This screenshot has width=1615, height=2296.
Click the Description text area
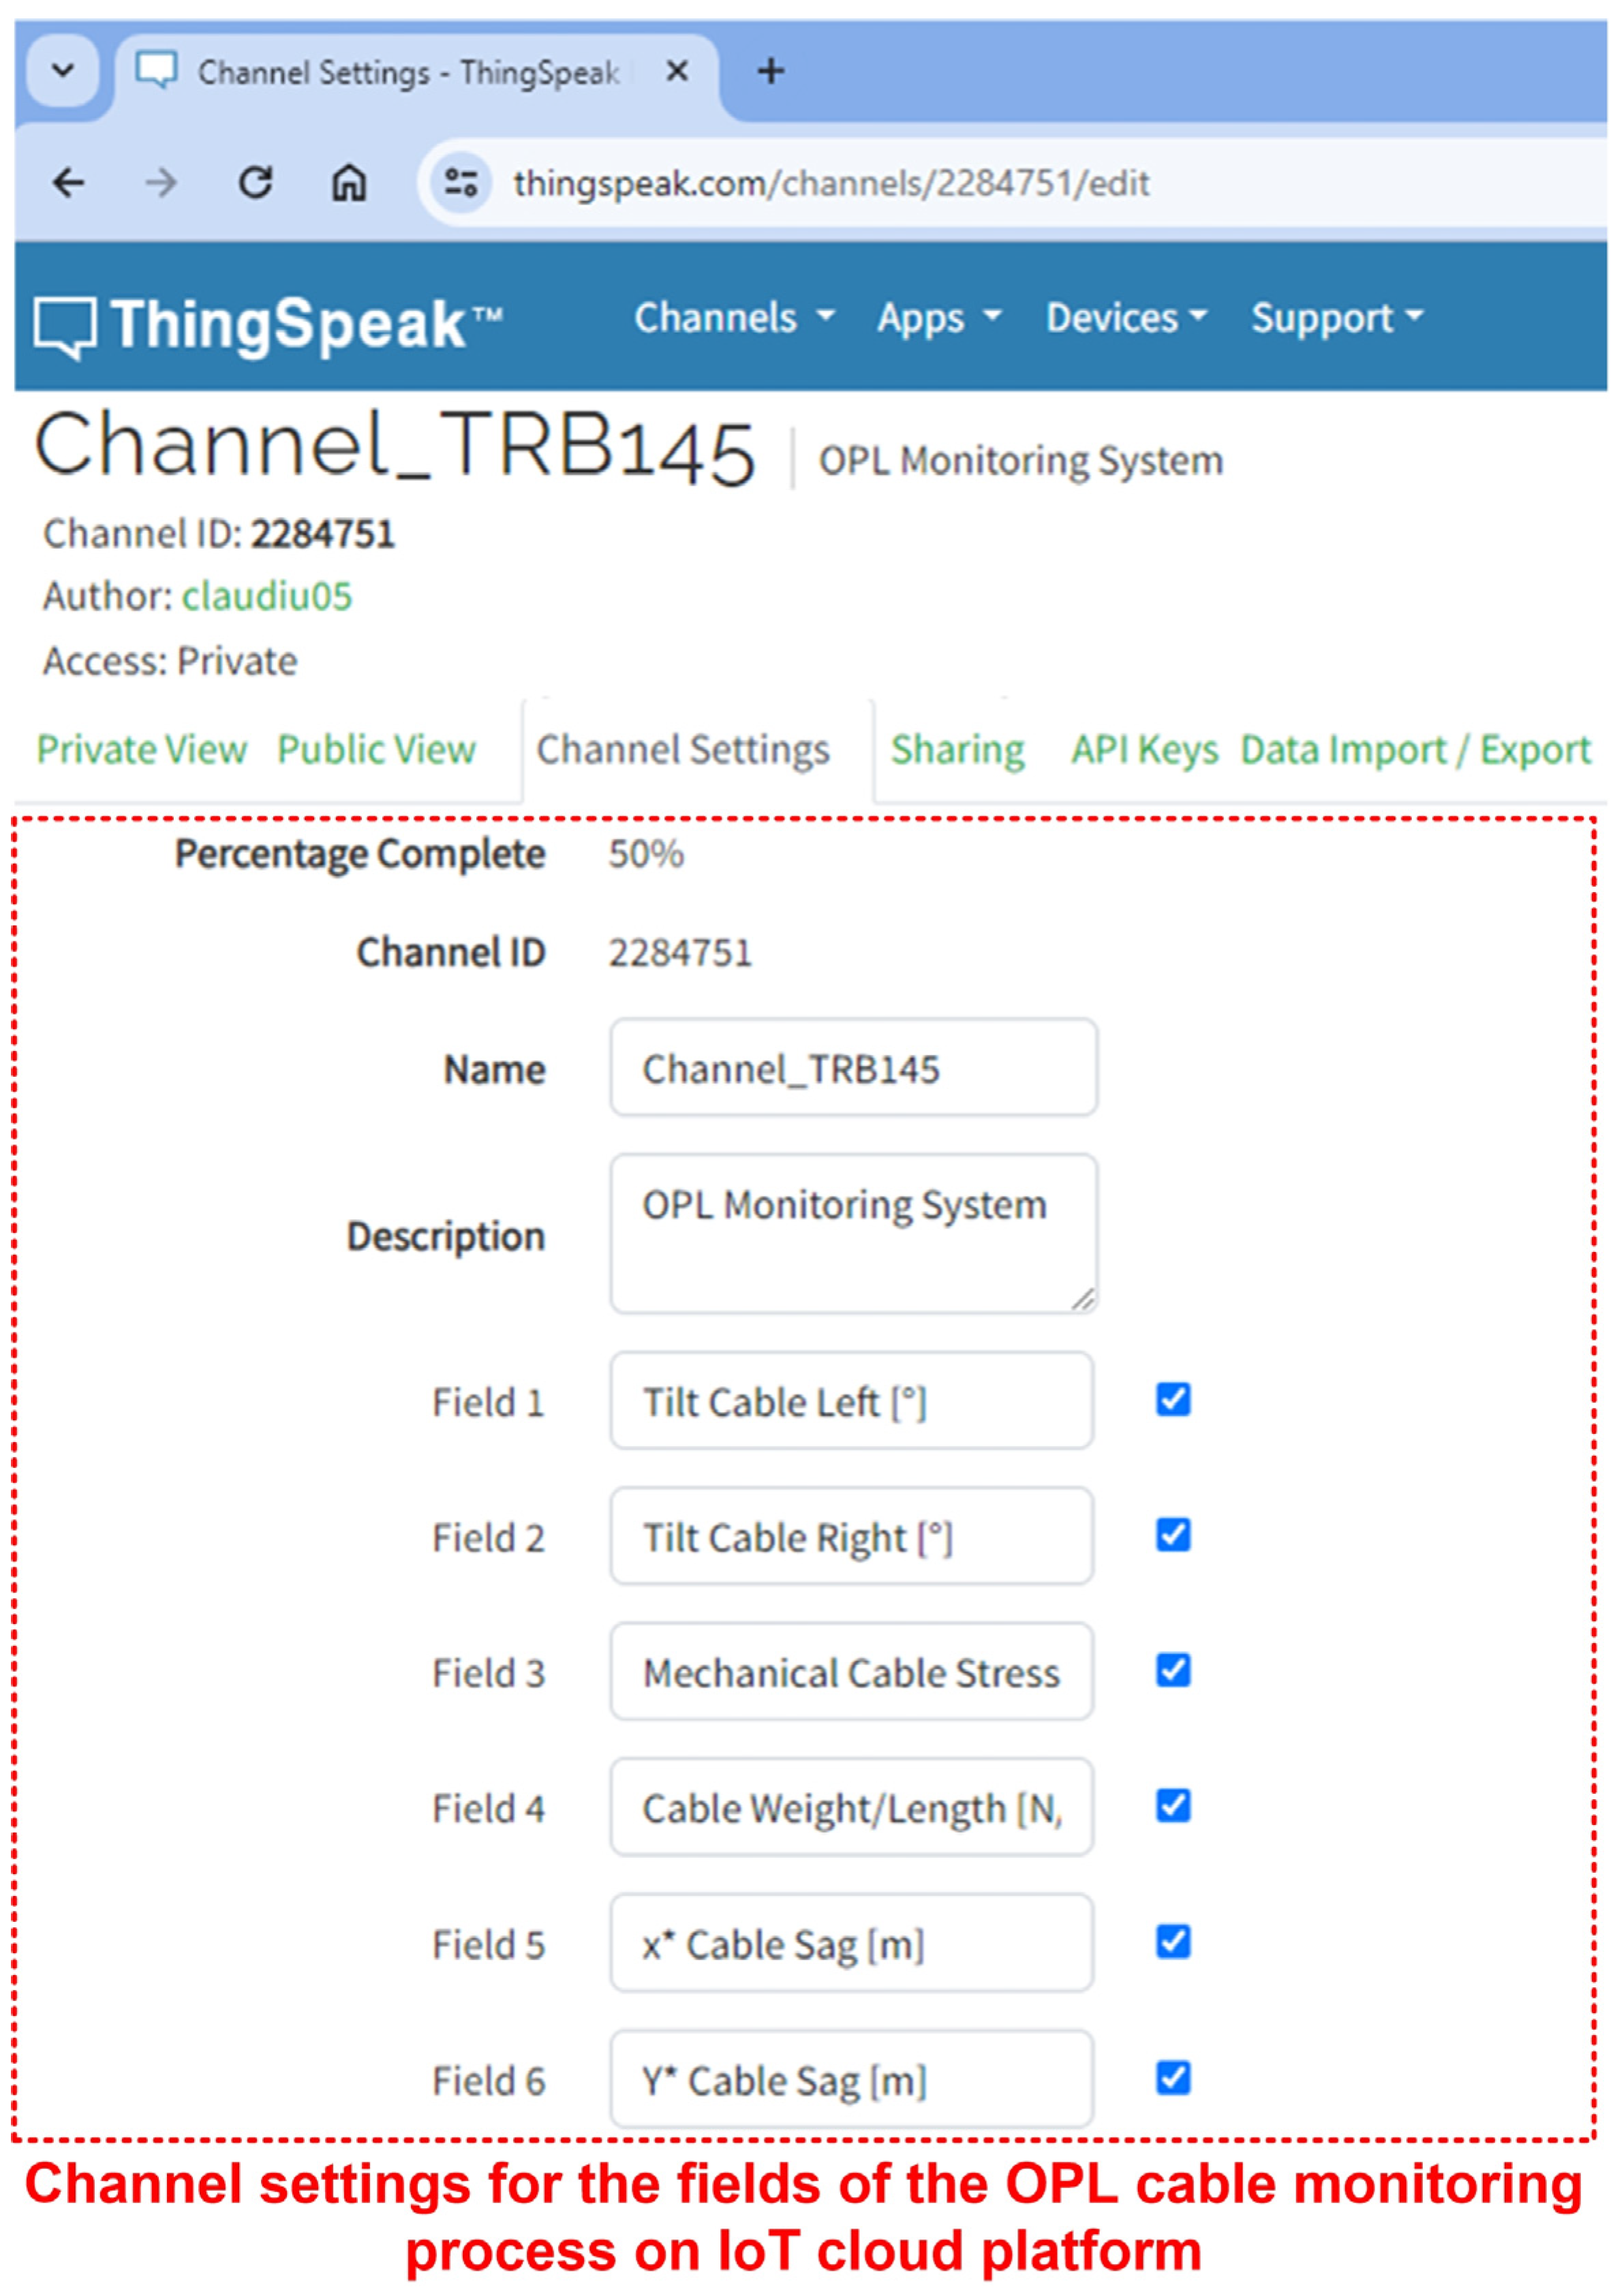coord(853,1233)
